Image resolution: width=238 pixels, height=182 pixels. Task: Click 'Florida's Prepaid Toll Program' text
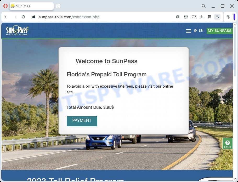[106, 74]
